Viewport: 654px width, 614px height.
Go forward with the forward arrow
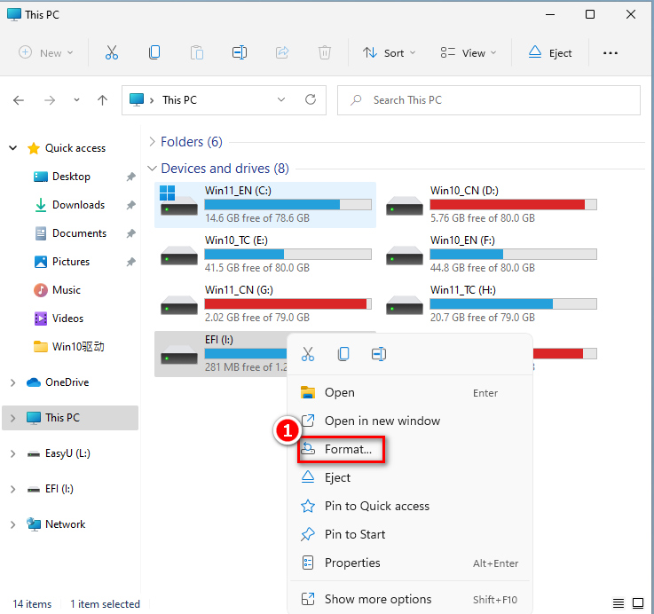[50, 100]
